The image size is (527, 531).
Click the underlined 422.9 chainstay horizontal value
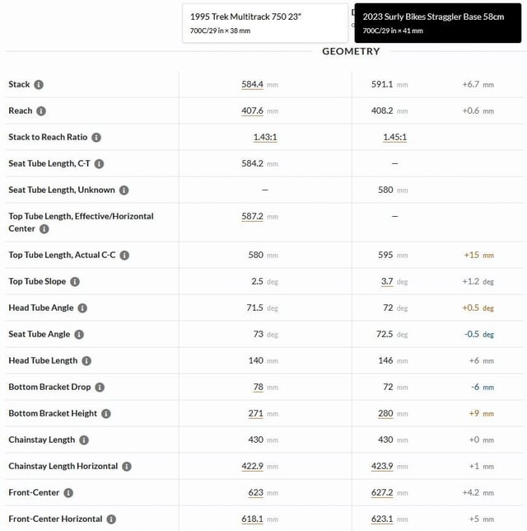tap(252, 467)
